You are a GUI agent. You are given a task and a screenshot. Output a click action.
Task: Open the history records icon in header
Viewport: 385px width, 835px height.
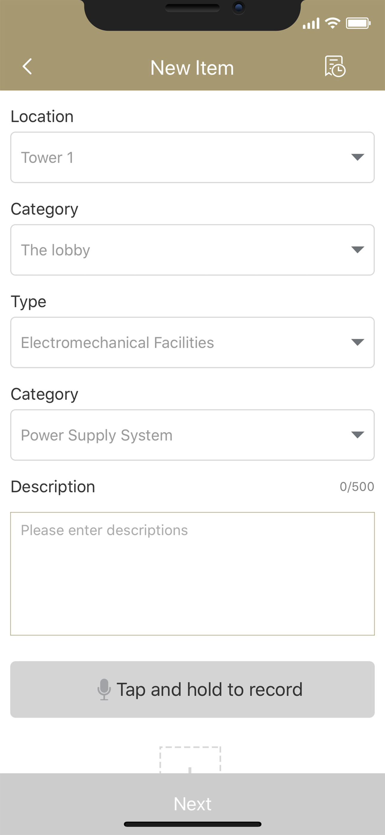335,67
